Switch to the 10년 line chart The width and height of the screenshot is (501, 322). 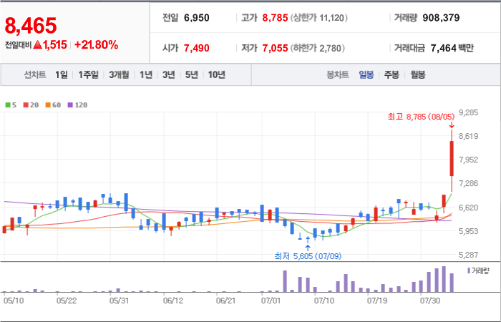point(217,75)
